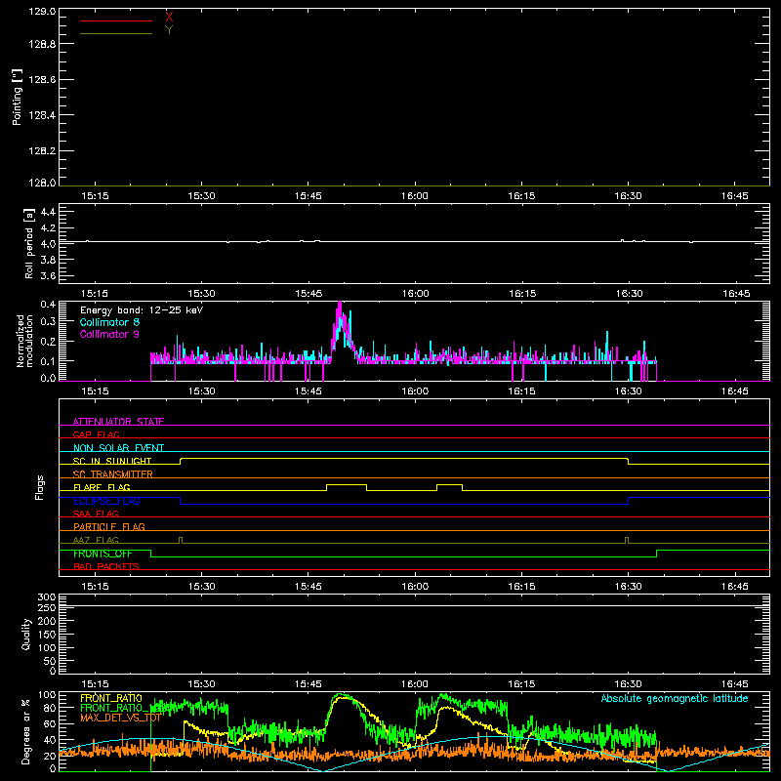The height and width of the screenshot is (781, 781).
Task: Click the 3.8 tick on Roll period axis
Action: click(48, 260)
